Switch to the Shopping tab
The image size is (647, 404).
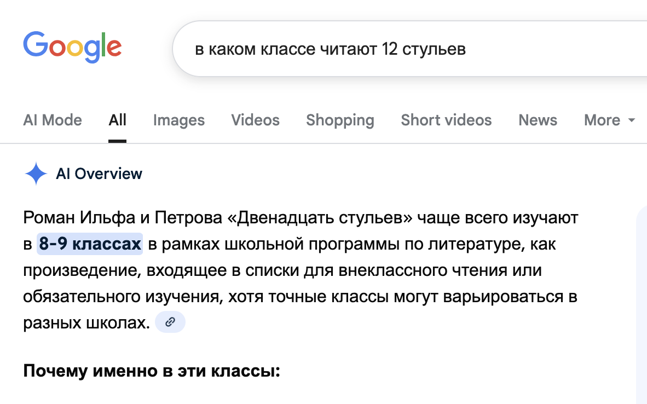[x=340, y=120]
